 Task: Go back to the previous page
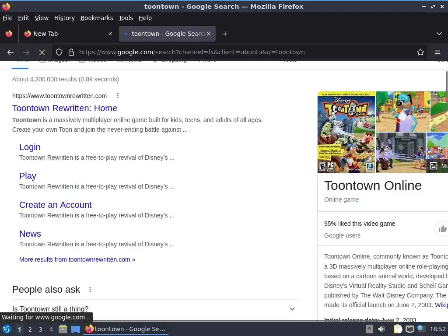(x=10, y=52)
